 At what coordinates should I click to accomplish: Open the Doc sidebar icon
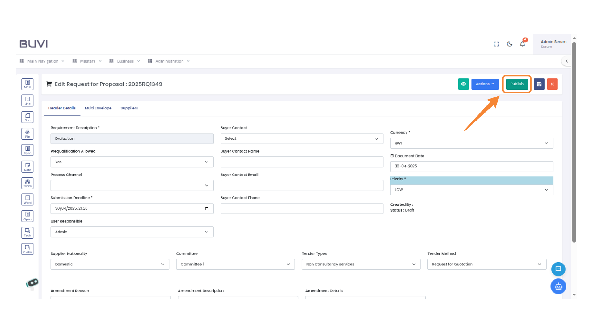tap(27, 117)
